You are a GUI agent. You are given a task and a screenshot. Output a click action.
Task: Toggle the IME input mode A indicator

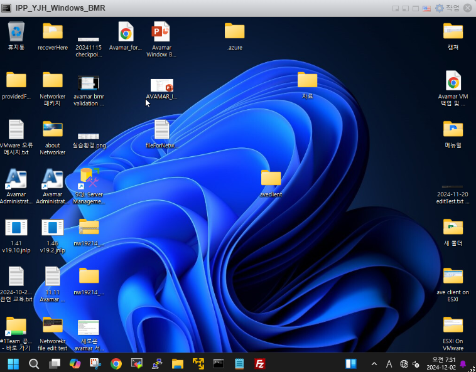(389, 364)
